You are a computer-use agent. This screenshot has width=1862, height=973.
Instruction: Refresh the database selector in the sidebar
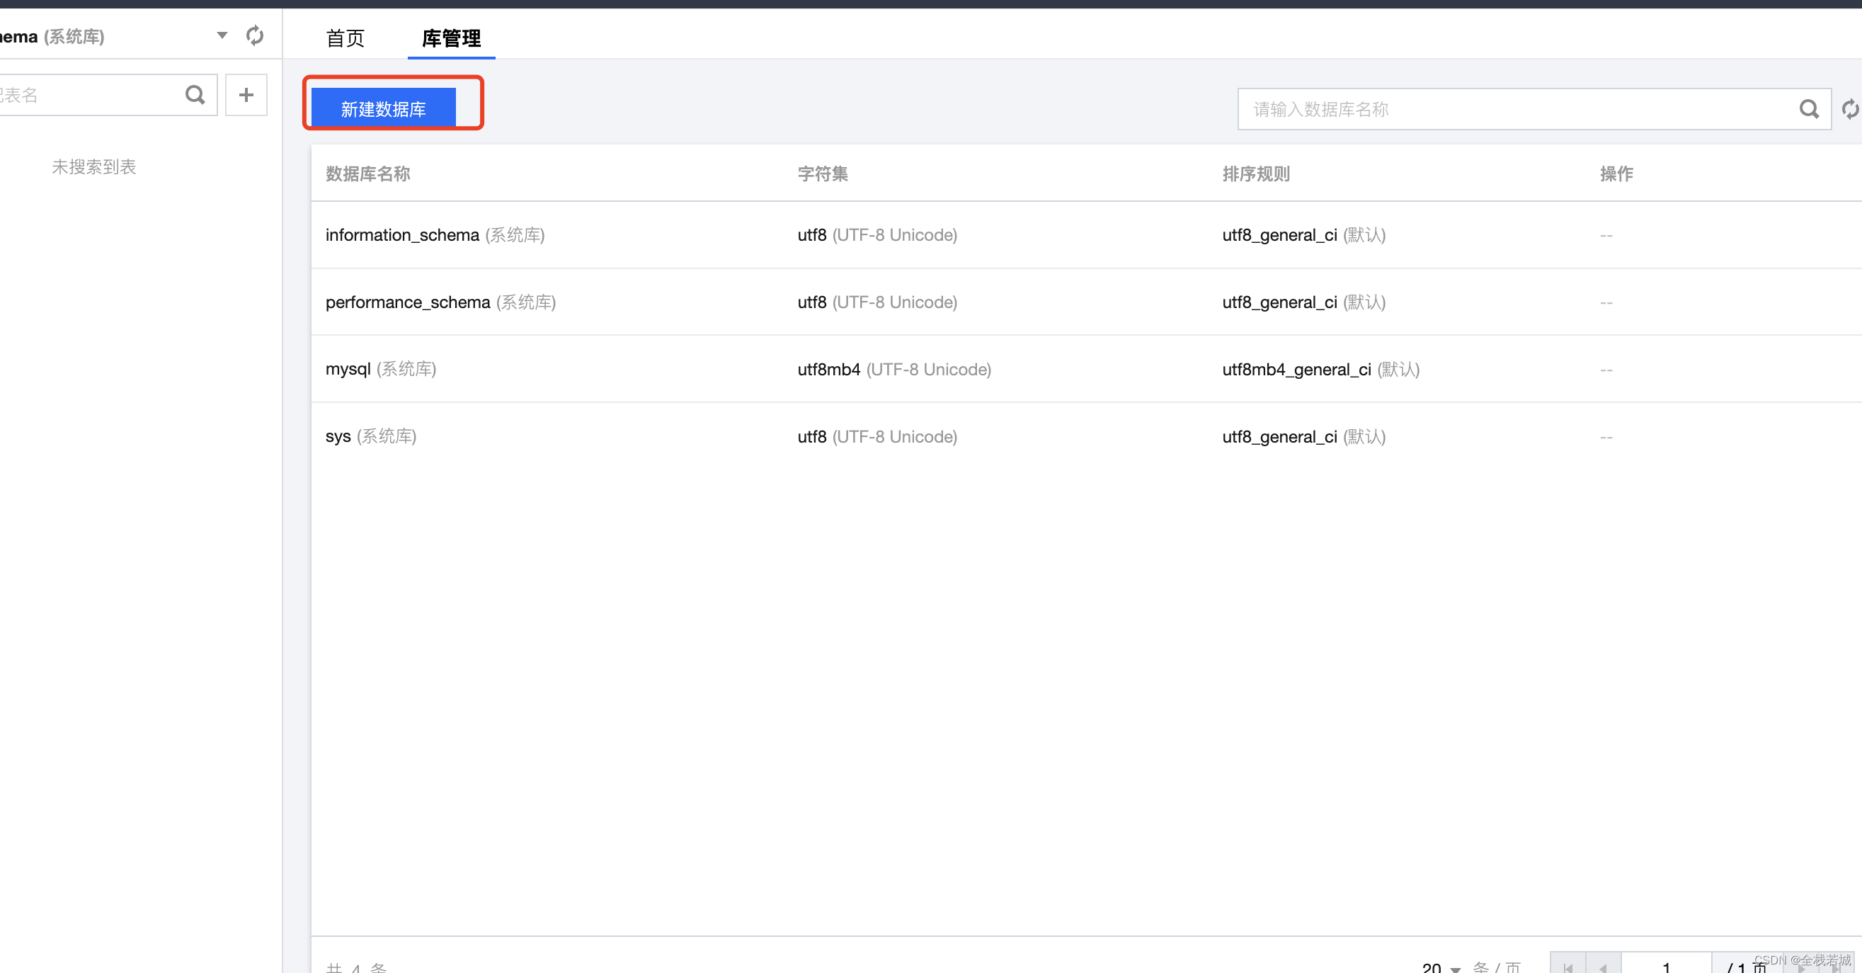254,35
